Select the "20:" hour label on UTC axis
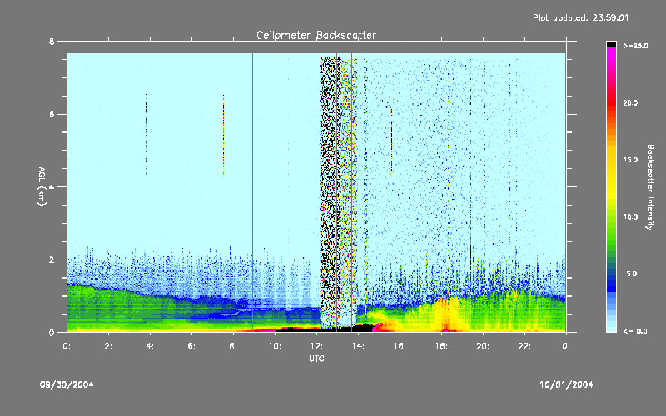 [x=483, y=346]
